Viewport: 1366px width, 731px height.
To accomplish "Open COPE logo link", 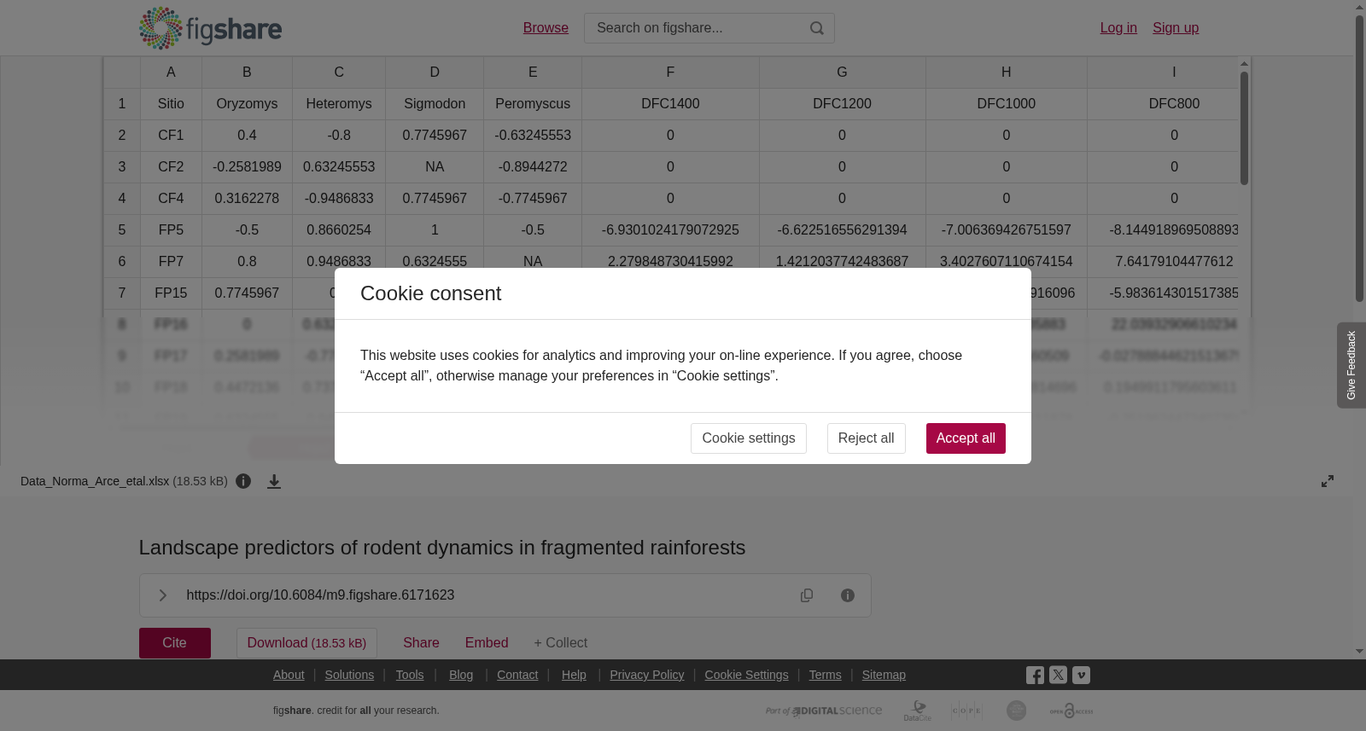I will point(966,711).
